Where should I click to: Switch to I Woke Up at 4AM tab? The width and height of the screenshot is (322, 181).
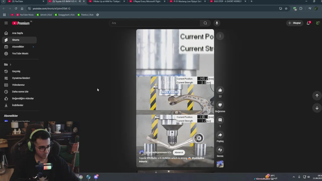(x=107, y=2)
